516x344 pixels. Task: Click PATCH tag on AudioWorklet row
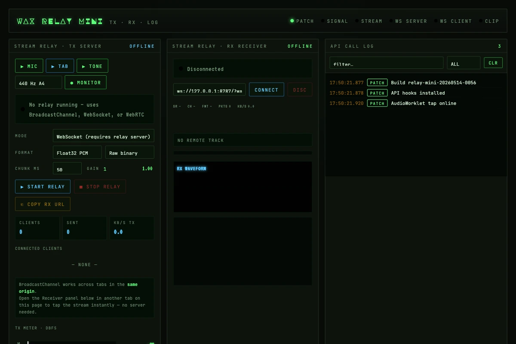[x=377, y=103]
